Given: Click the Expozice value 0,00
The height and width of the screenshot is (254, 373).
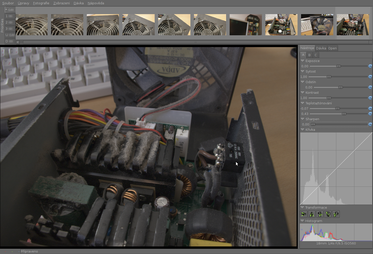Looking at the screenshot, I should (x=305, y=66).
